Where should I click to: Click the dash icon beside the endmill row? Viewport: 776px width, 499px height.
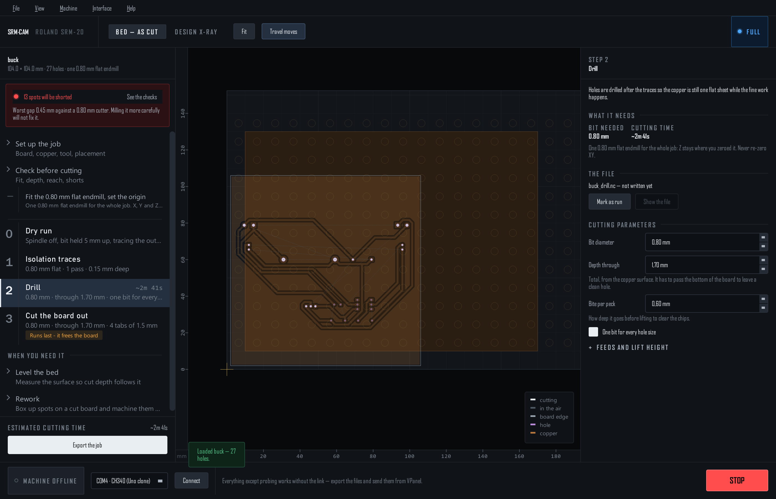coord(10,196)
